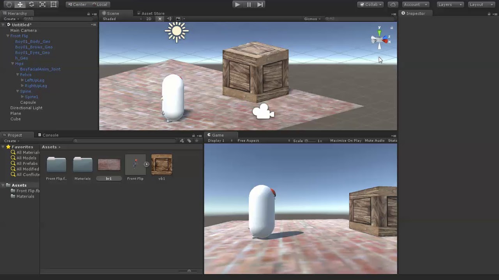Select the camera gizmo in Scene
Viewport: 499px width, 280px height.
click(x=263, y=112)
